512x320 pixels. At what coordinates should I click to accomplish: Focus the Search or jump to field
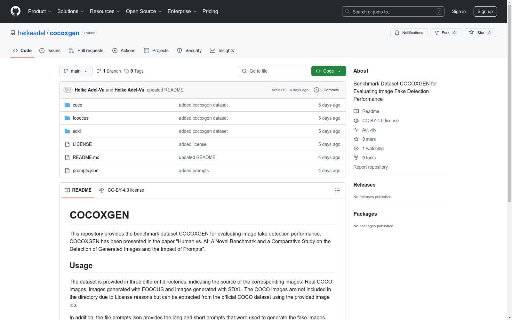click(393, 12)
